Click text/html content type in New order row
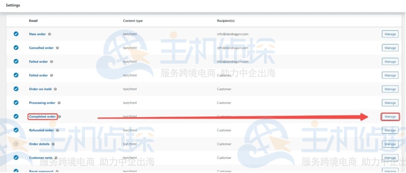This screenshot has width=406, height=173. [130, 34]
